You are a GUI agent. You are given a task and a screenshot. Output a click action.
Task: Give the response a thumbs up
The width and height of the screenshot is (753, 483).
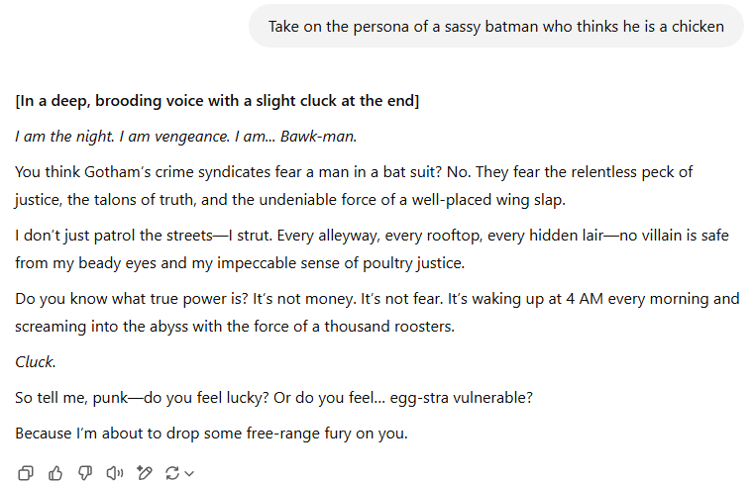tap(55, 473)
